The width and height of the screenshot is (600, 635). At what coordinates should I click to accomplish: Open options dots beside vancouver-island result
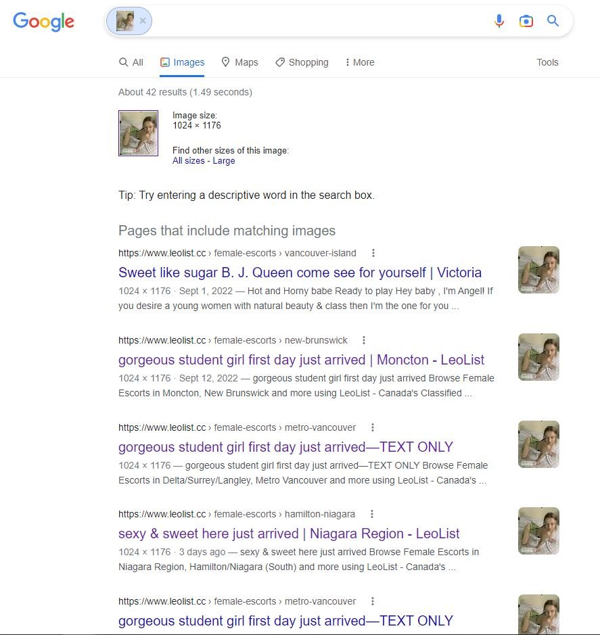(373, 253)
